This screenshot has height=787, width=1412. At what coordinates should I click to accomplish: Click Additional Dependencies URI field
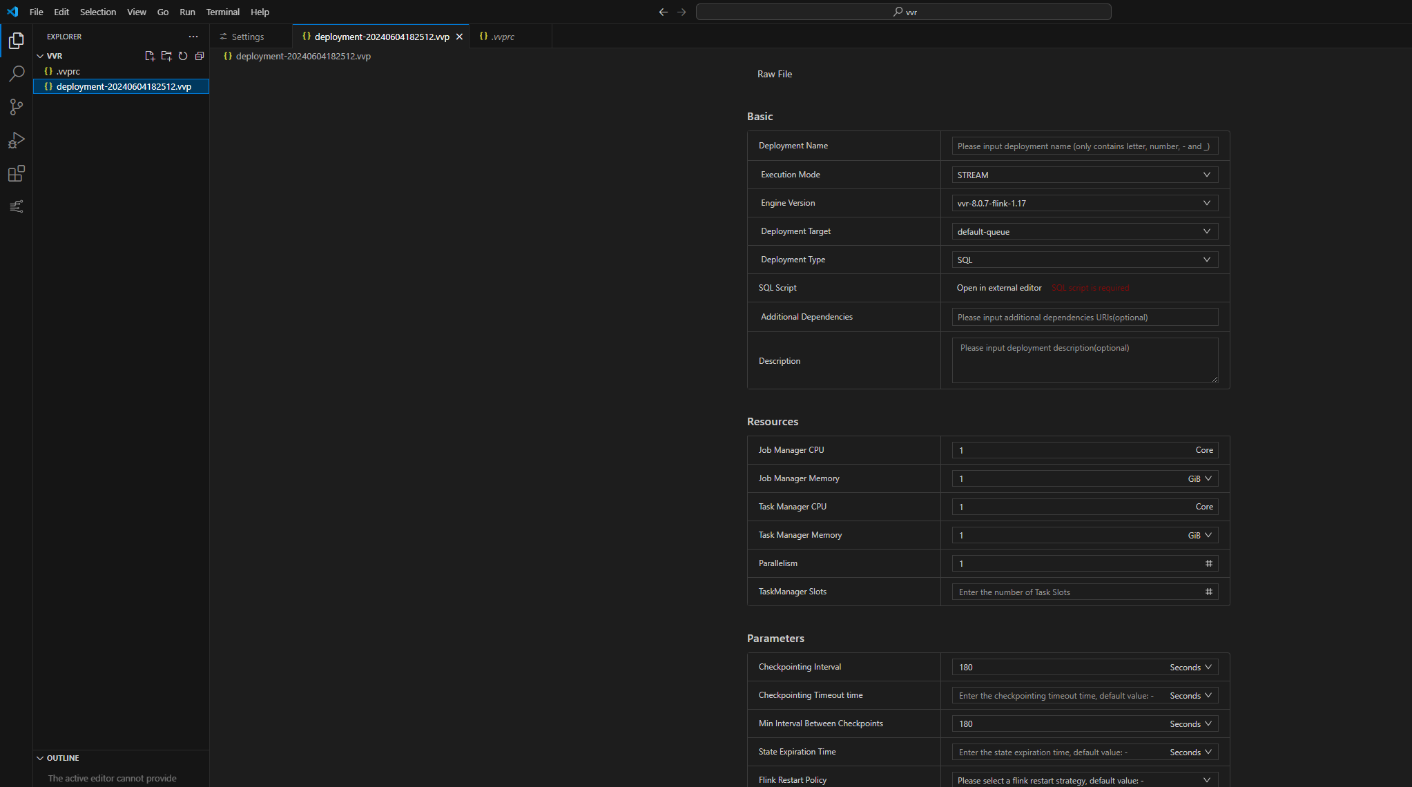1085,317
